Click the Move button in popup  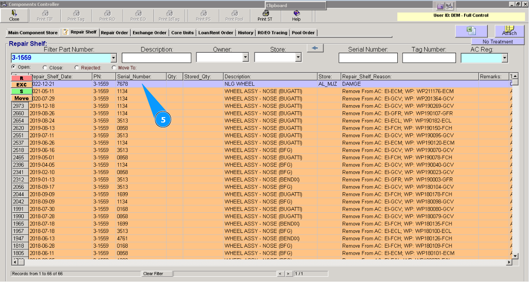point(22,98)
